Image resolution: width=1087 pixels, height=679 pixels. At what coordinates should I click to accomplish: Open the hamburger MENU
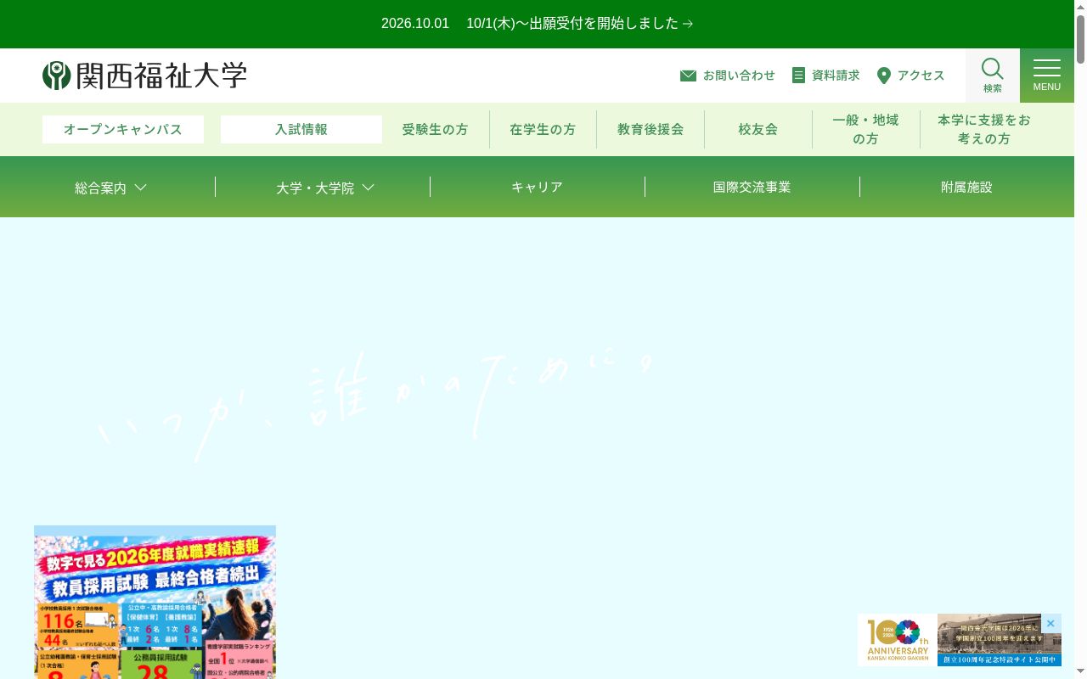(x=1047, y=76)
